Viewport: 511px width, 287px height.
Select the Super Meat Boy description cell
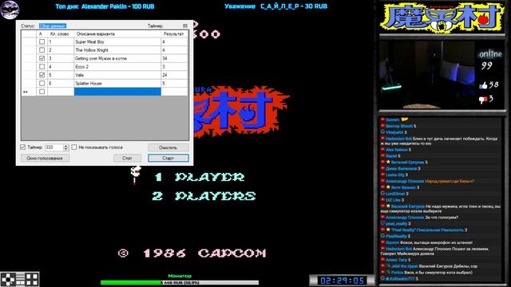tap(117, 42)
